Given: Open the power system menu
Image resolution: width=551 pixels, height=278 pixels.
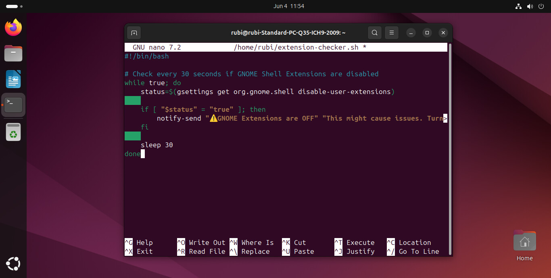Looking at the screenshot, I should click(x=541, y=6).
